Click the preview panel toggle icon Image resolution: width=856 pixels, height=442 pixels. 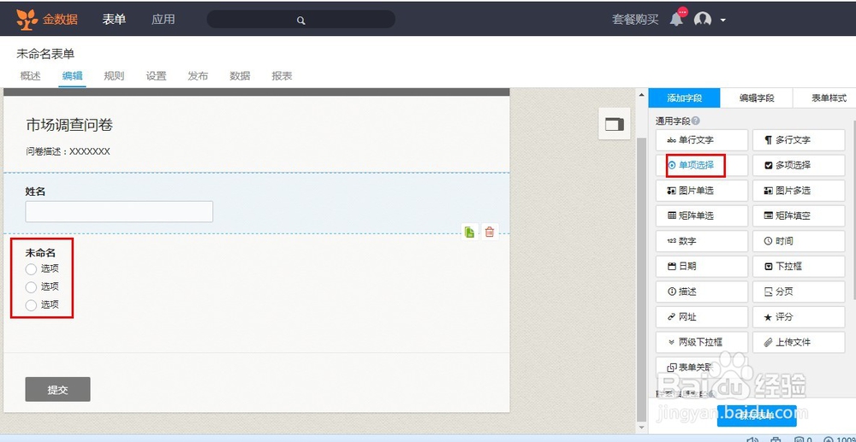pyautogui.click(x=614, y=124)
